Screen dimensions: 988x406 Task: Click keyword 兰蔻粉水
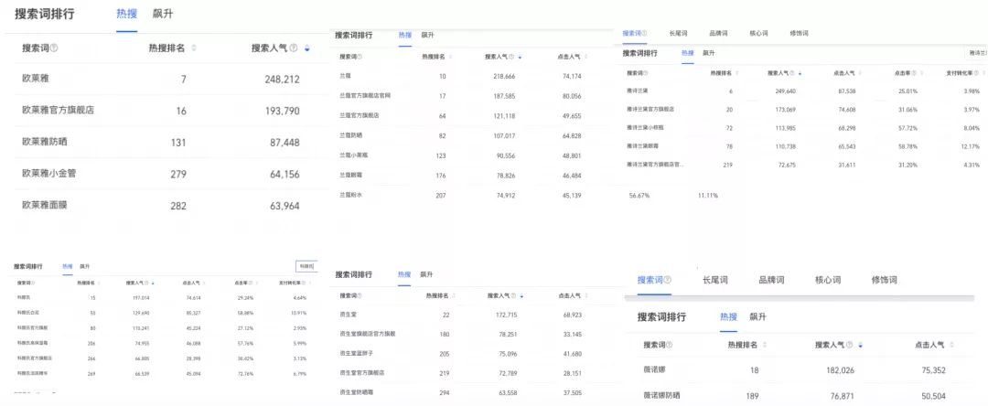(x=351, y=195)
